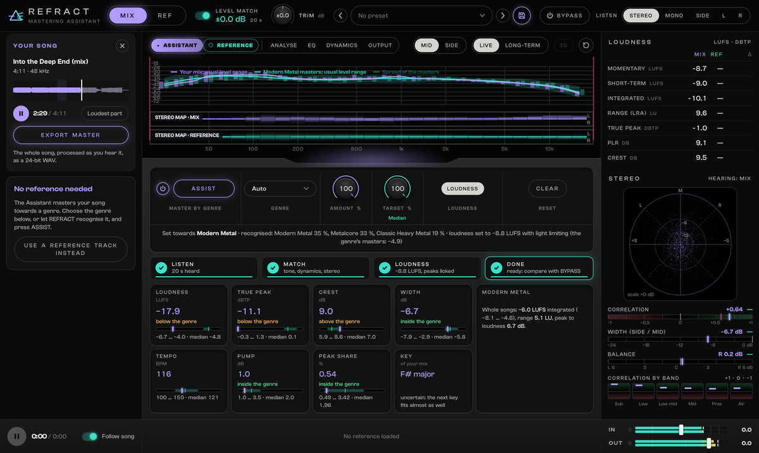Go to the next preset arrow
Viewport: 759px width, 453px height.
[x=502, y=15]
